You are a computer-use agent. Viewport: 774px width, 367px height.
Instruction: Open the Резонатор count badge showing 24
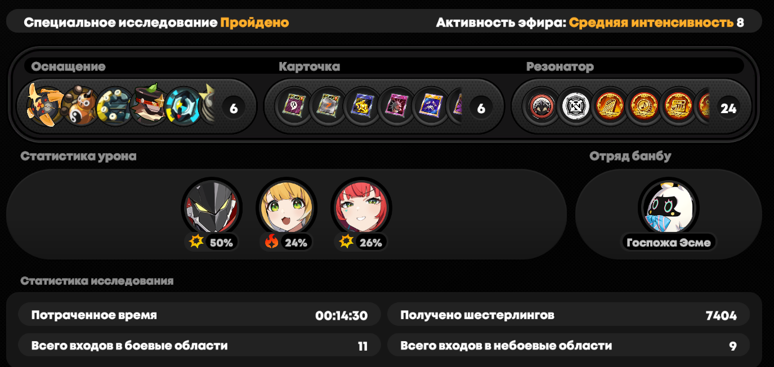[728, 108]
